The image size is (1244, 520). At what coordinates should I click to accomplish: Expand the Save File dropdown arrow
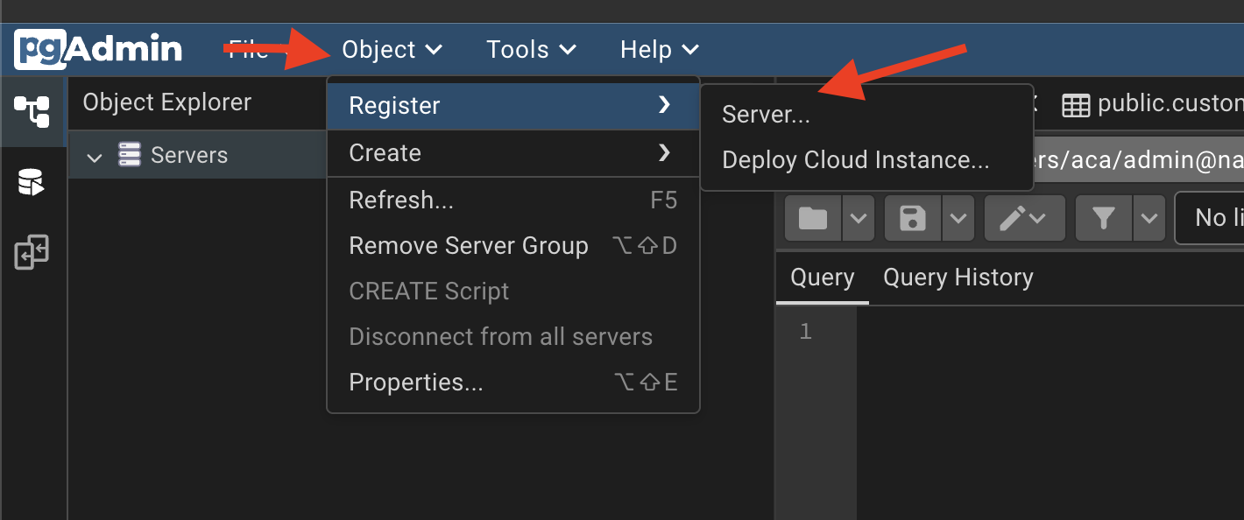pyautogui.click(x=958, y=218)
